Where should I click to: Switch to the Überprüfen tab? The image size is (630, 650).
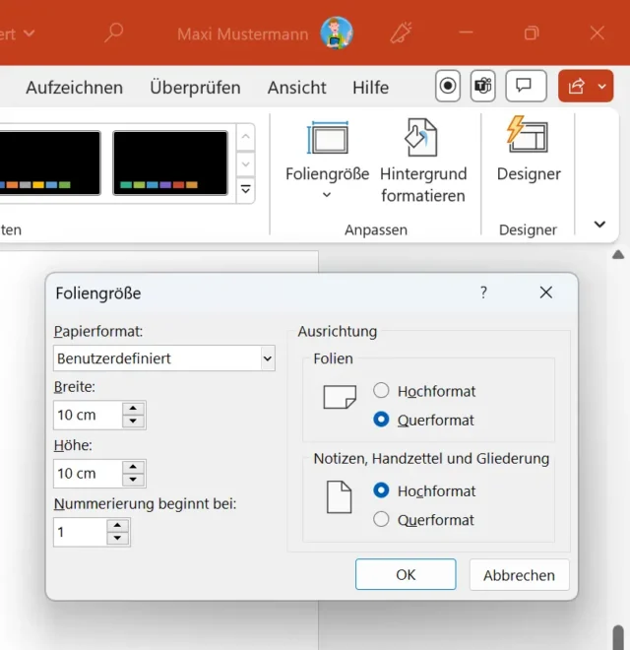click(195, 88)
